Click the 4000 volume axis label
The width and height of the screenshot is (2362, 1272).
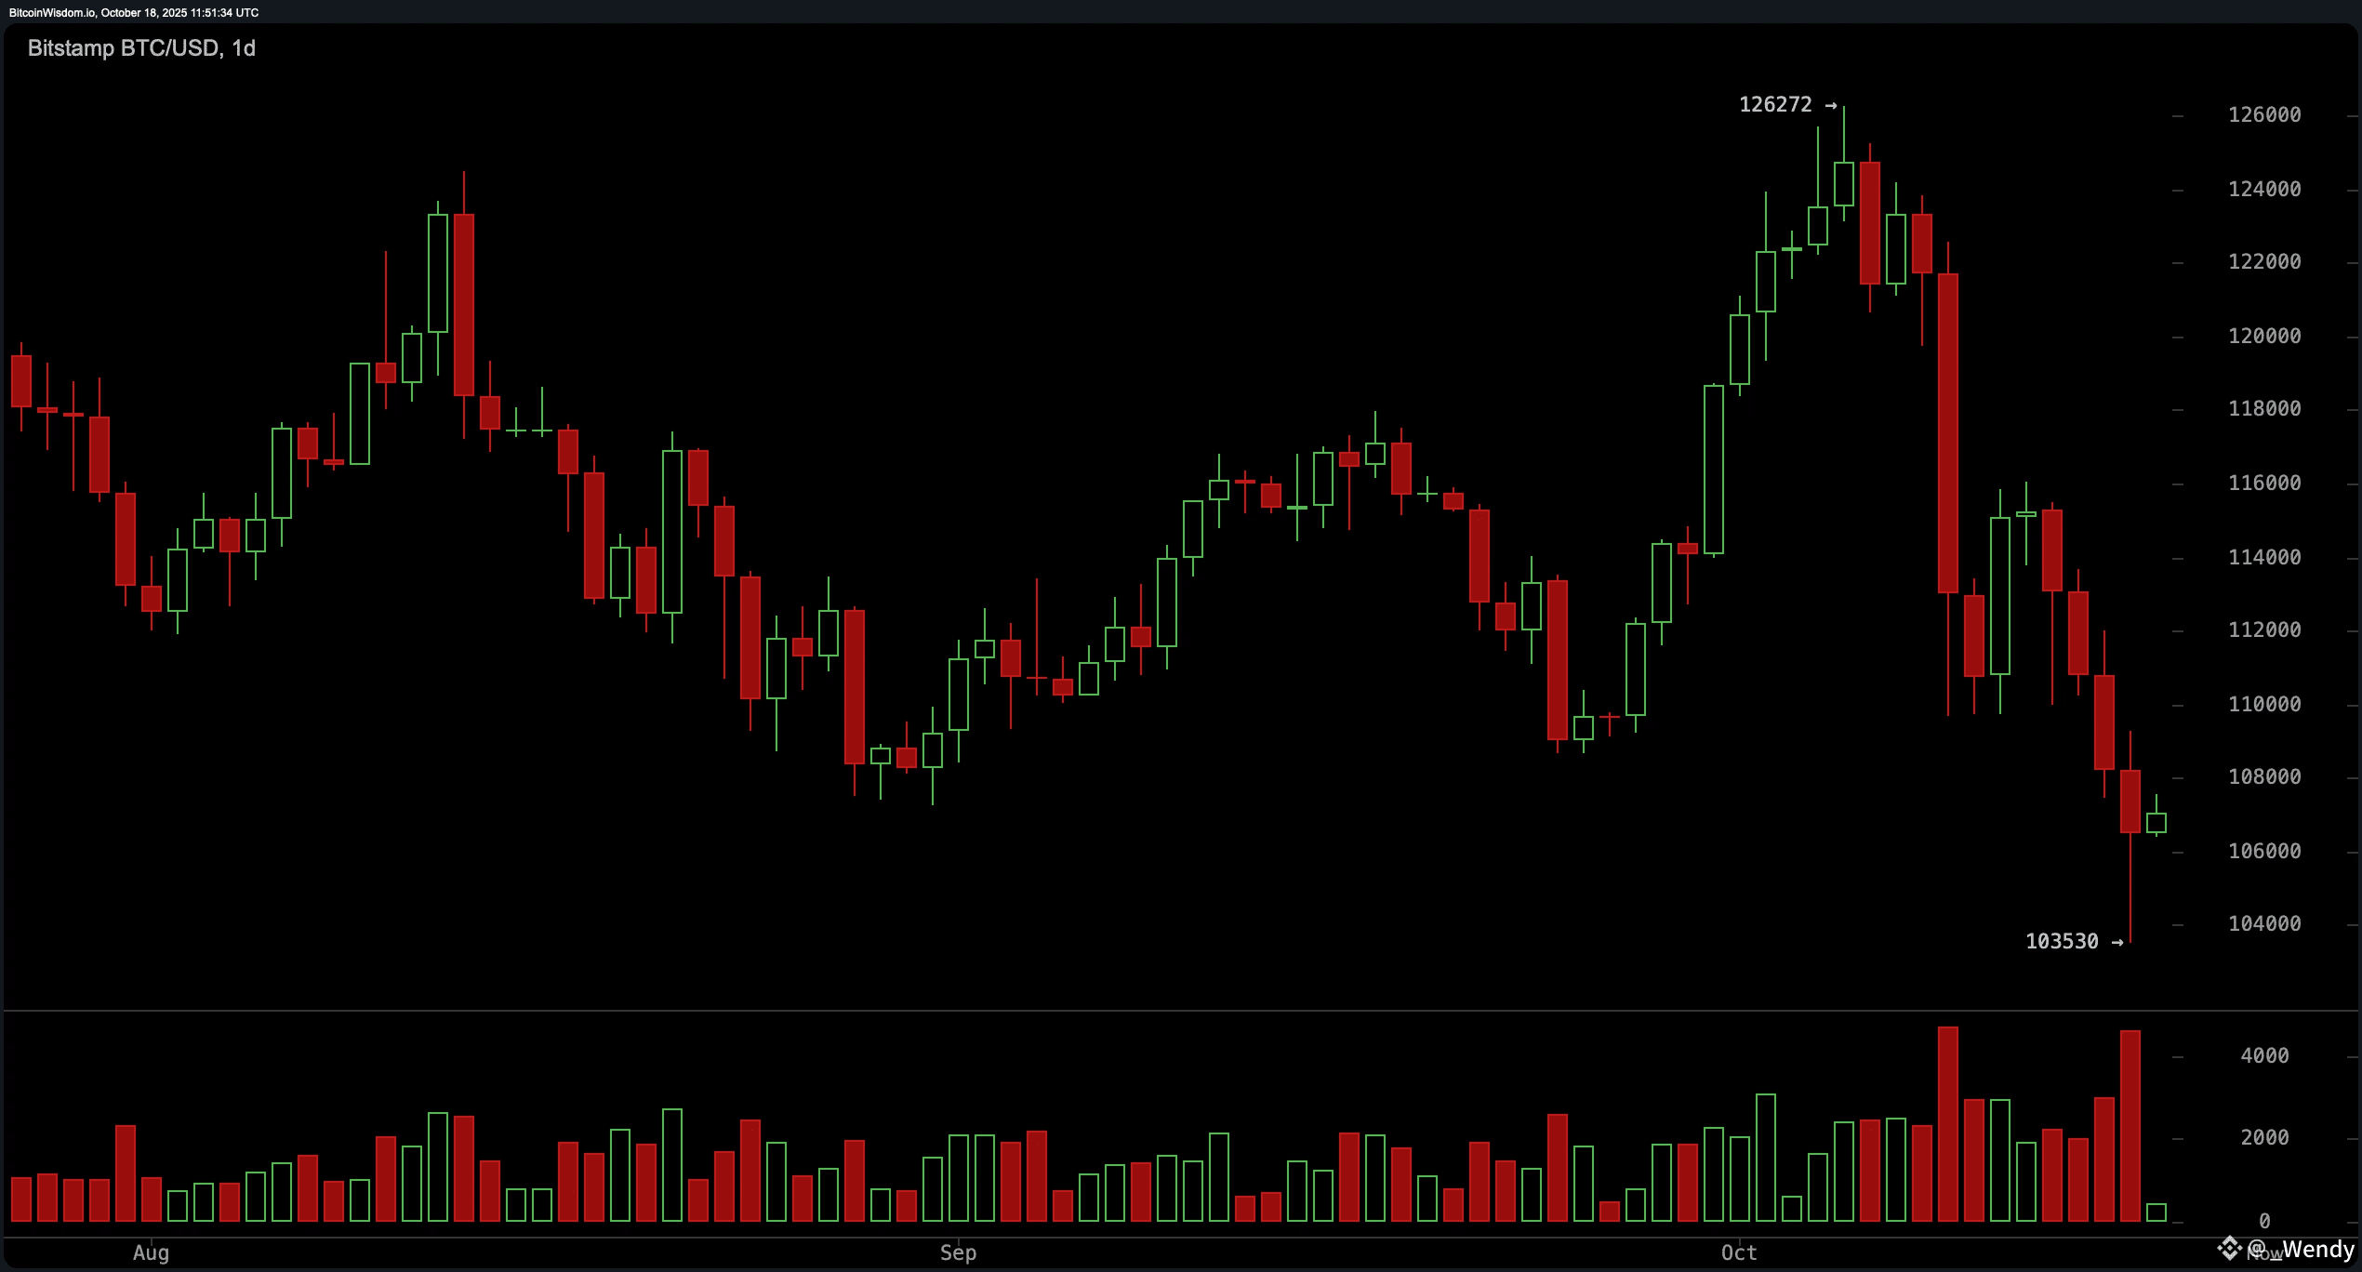click(x=2264, y=1056)
